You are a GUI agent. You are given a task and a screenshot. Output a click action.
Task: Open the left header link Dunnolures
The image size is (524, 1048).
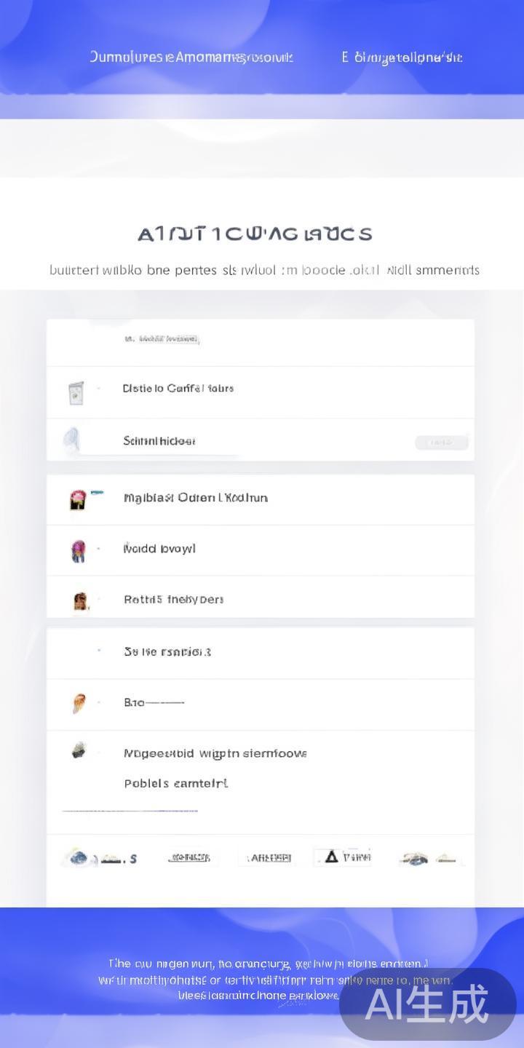coord(191,57)
